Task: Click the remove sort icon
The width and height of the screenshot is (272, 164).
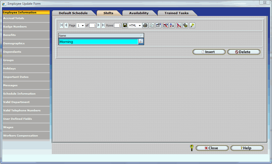Action: tap(179, 25)
